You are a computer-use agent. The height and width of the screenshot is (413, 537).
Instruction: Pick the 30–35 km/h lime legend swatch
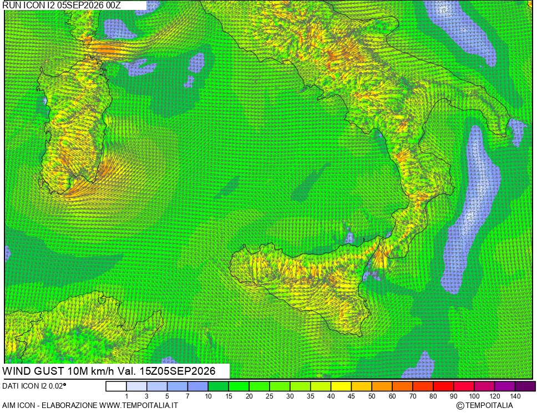[x=300, y=386]
